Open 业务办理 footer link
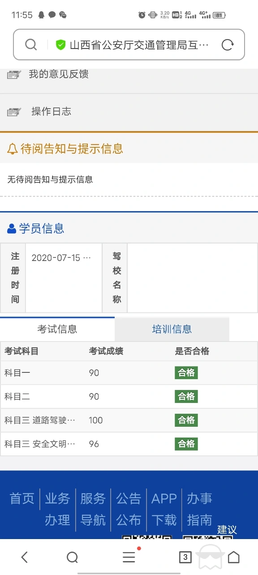Viewport: 258px width, 575px height. pyautogui.click(x=57, y=509)
